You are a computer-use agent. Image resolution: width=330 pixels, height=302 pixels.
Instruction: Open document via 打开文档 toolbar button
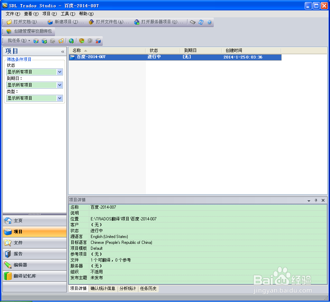click(25, 22)
